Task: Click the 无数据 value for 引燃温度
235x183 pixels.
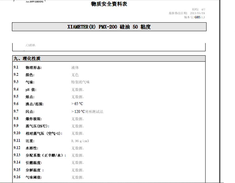Action: point(78,163)
